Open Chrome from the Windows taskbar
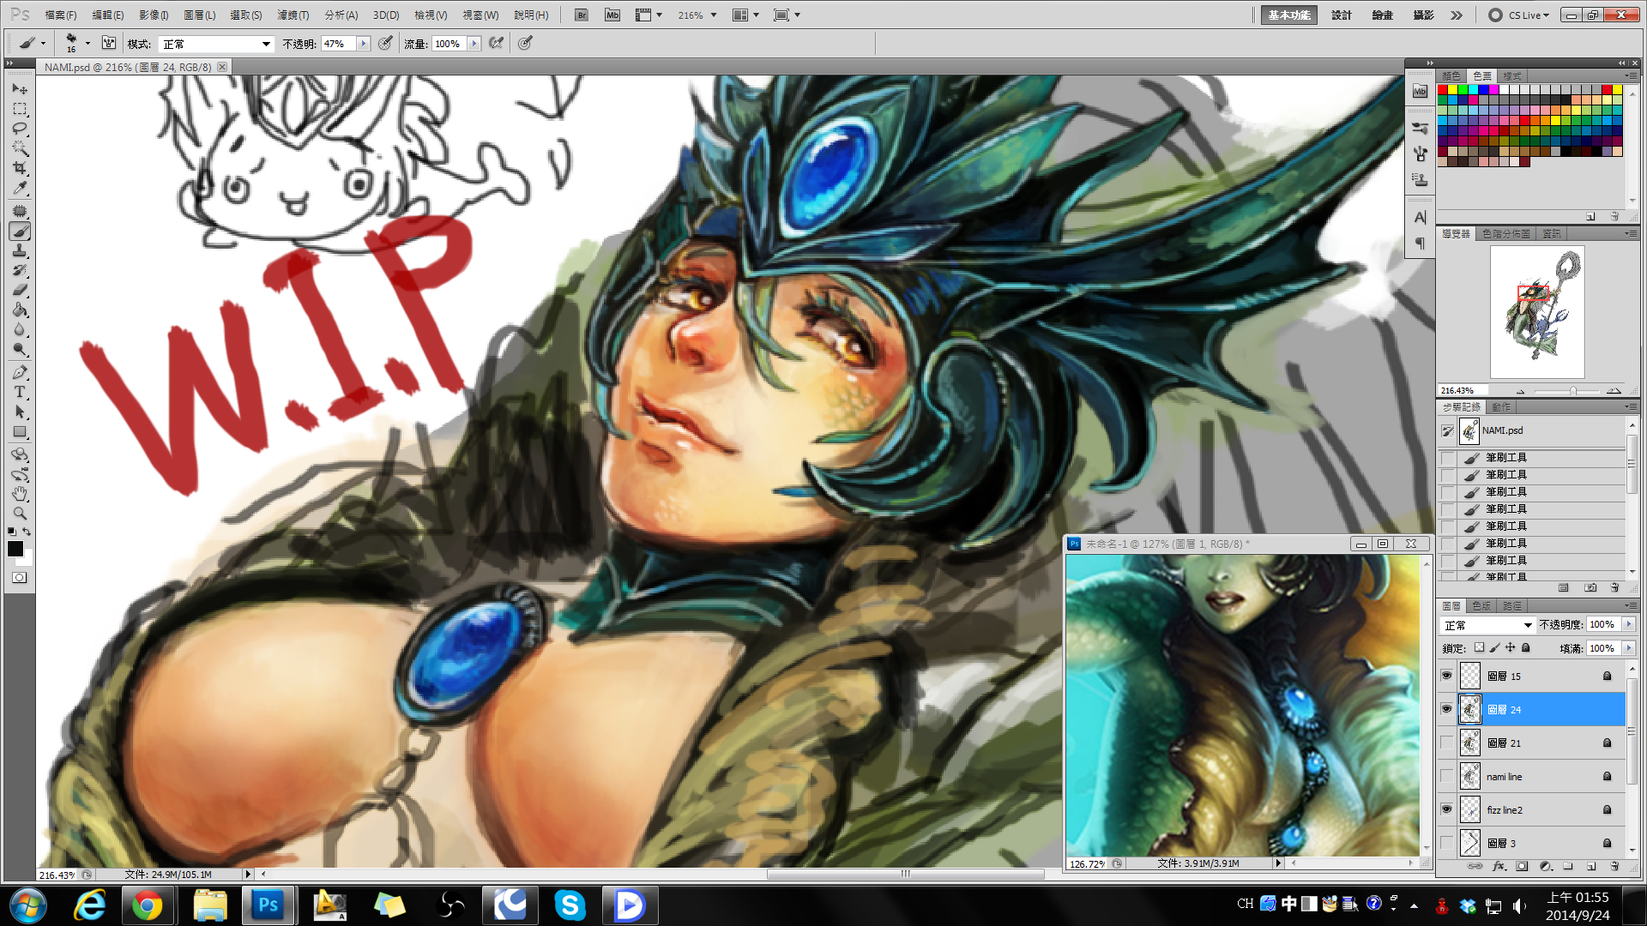This screenshot has height=926, width=1647. (147, 905)
